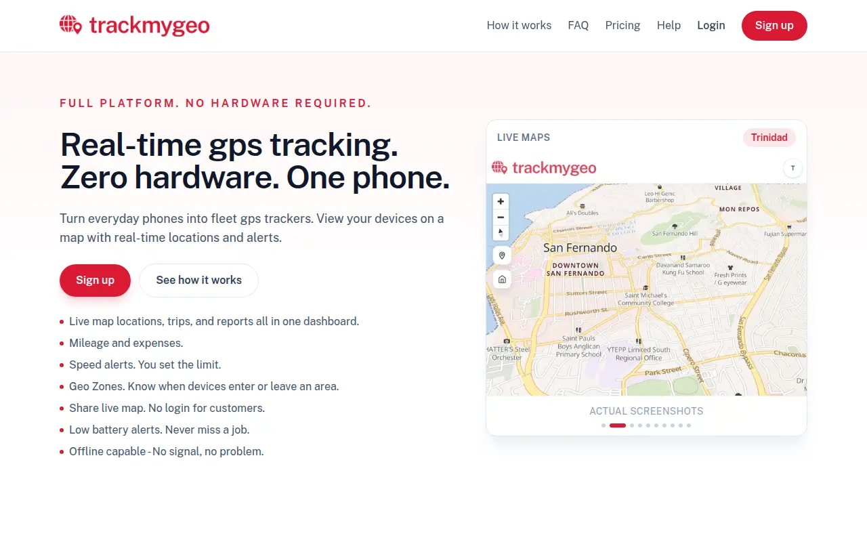The height and width of the screenshot is (542, 867).
Task: Open the Pricing nav link
Action: click(x=622, y=25)
